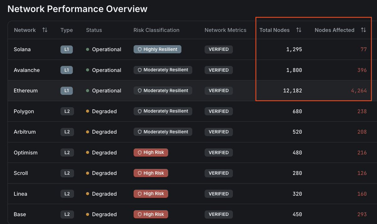Click Ethereum's Operational status
The height and width of the screenshot is (224, 377).
click(x=104, y=90)
